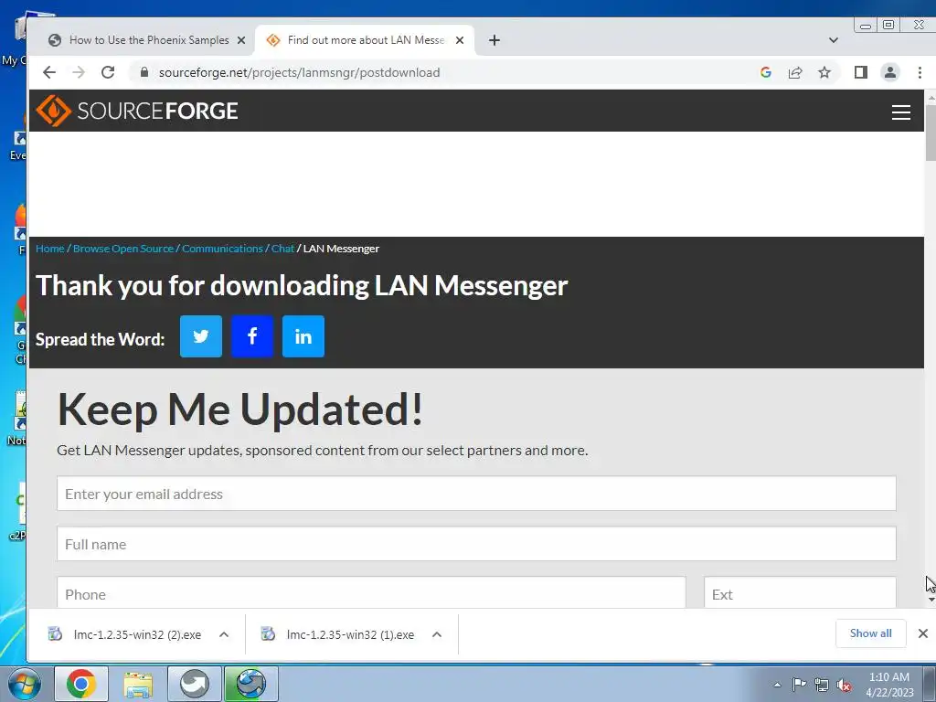Close the LAN Messenger tab

(460, 40)
